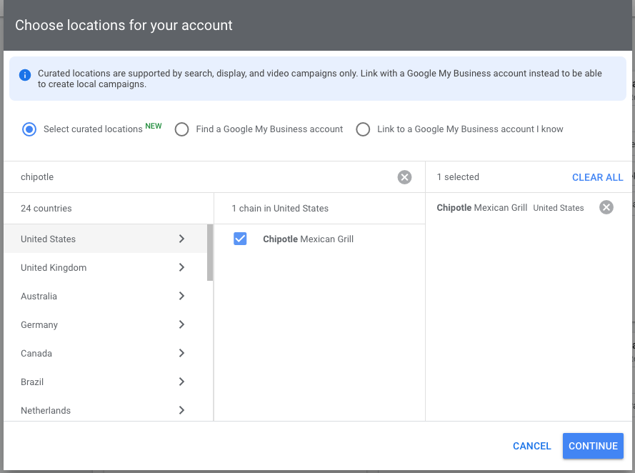The width and height of the screenshot is (635, 473).
Task: Remove Chipotle Mexican Grill from selected list
Action: tap(606, 207)
